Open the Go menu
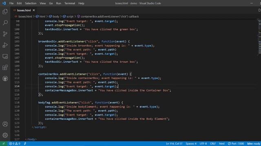Viewport: 261px width, 146px height. coord(51,3)
